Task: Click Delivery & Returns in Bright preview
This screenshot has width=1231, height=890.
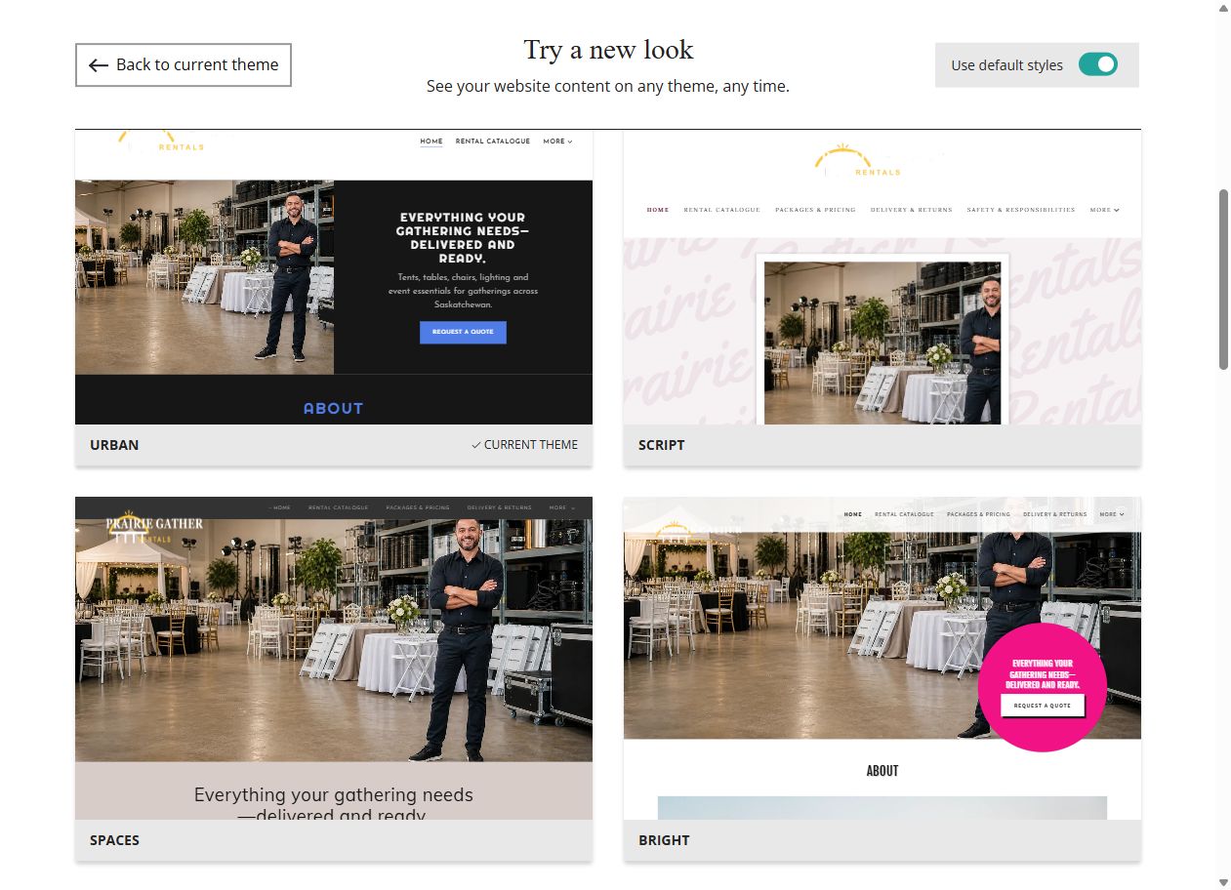Action: pos(1054,514)
